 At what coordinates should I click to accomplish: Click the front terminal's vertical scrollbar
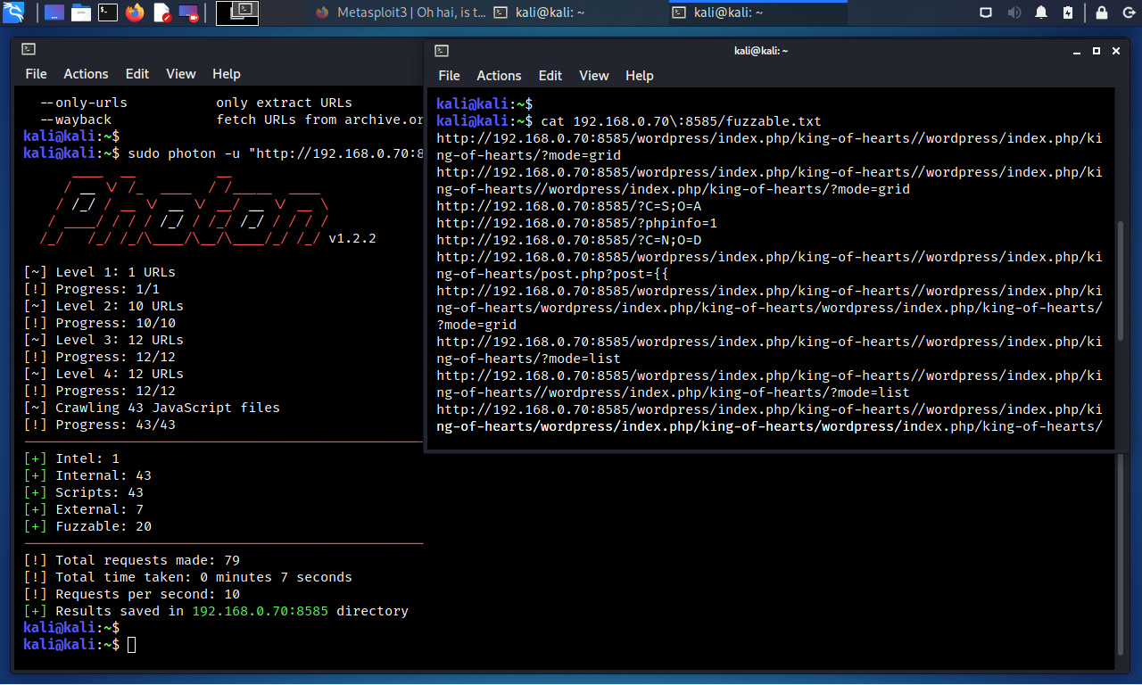pyautogui.click(x=1121, y=280)
